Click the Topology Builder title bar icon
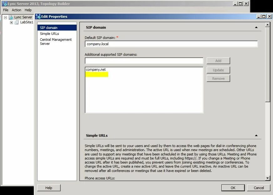Viewport: 273px width, 195px height. point(4,4)
